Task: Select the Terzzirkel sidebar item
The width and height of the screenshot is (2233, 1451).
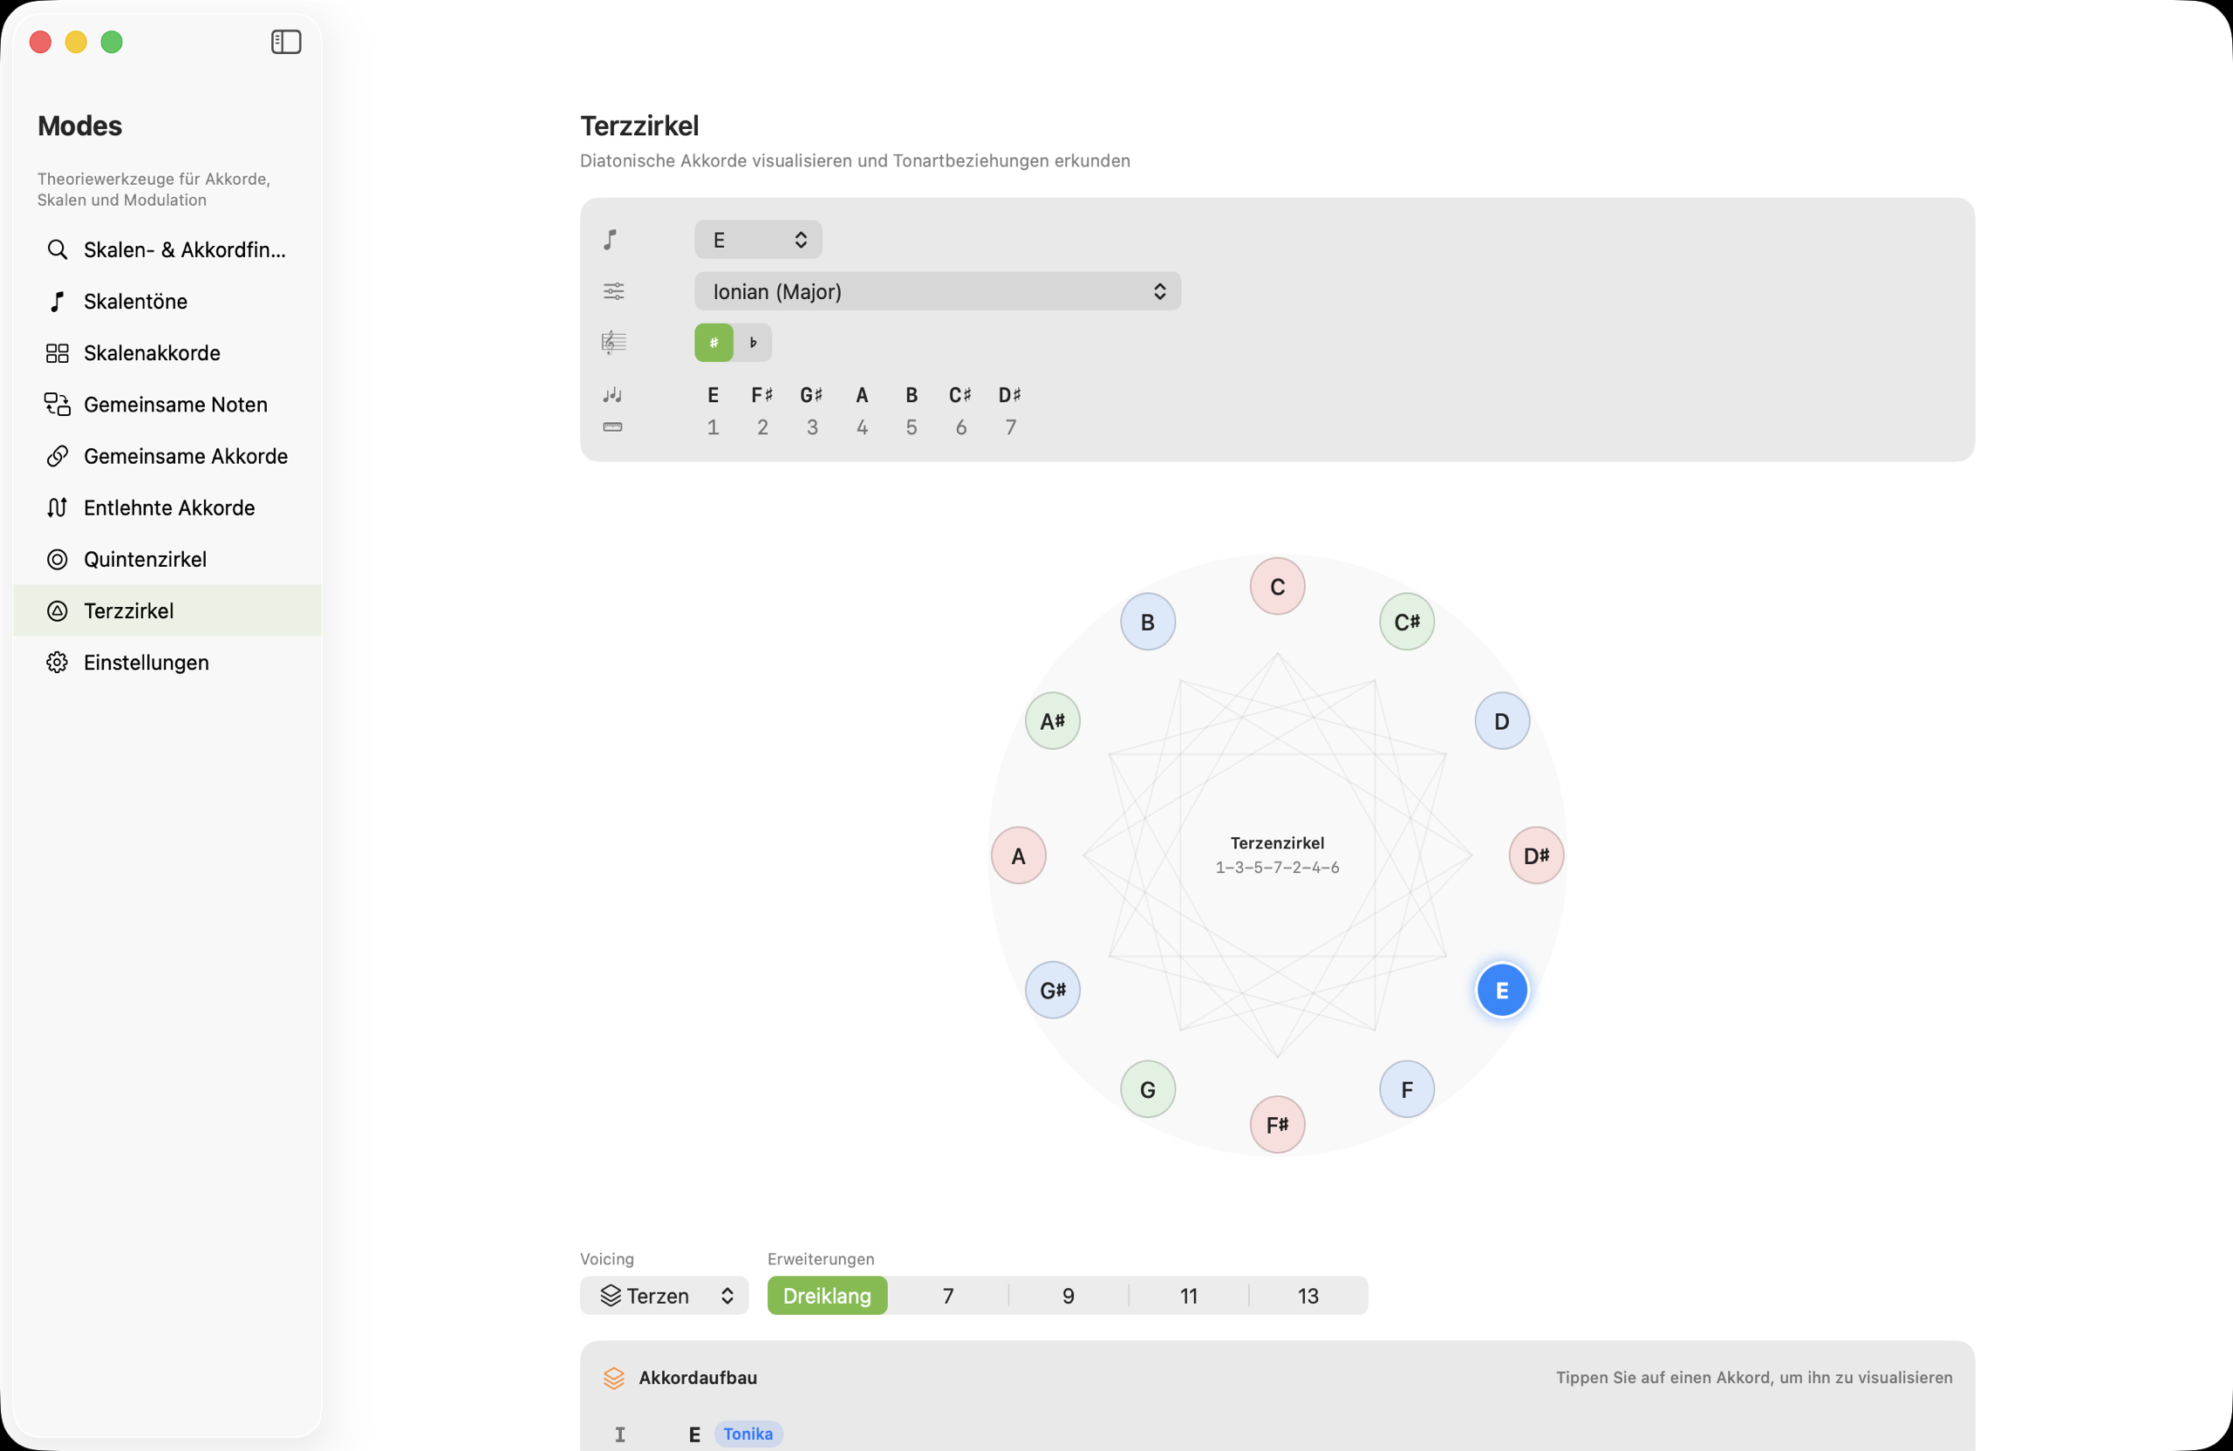Action: (128, 610)
